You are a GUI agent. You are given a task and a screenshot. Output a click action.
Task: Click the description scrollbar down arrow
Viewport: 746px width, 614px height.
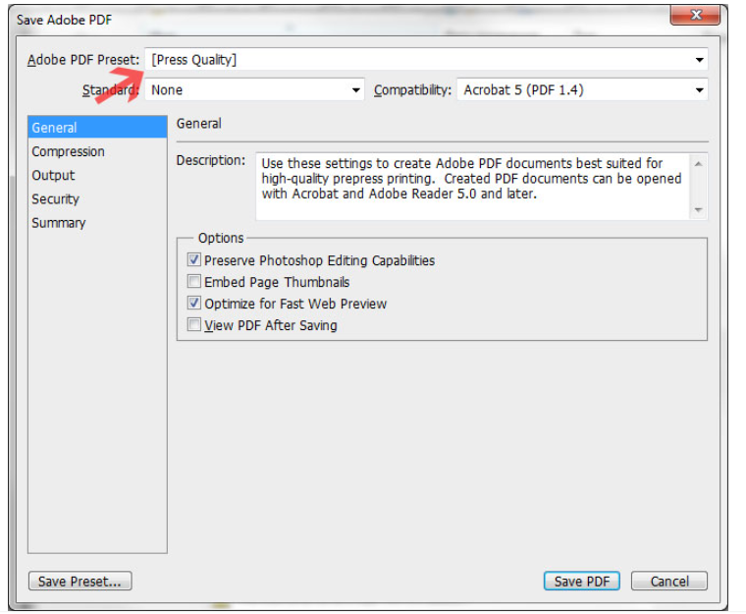coord(698,209)
